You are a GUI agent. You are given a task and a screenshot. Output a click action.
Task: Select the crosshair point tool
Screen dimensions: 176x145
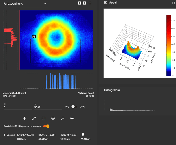[24, 118]
